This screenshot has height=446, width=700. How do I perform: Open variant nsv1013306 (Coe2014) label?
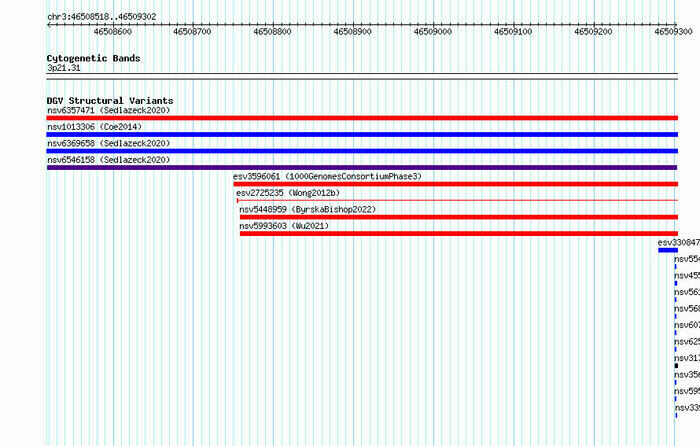pyautogui.click(x=94, y=127)
